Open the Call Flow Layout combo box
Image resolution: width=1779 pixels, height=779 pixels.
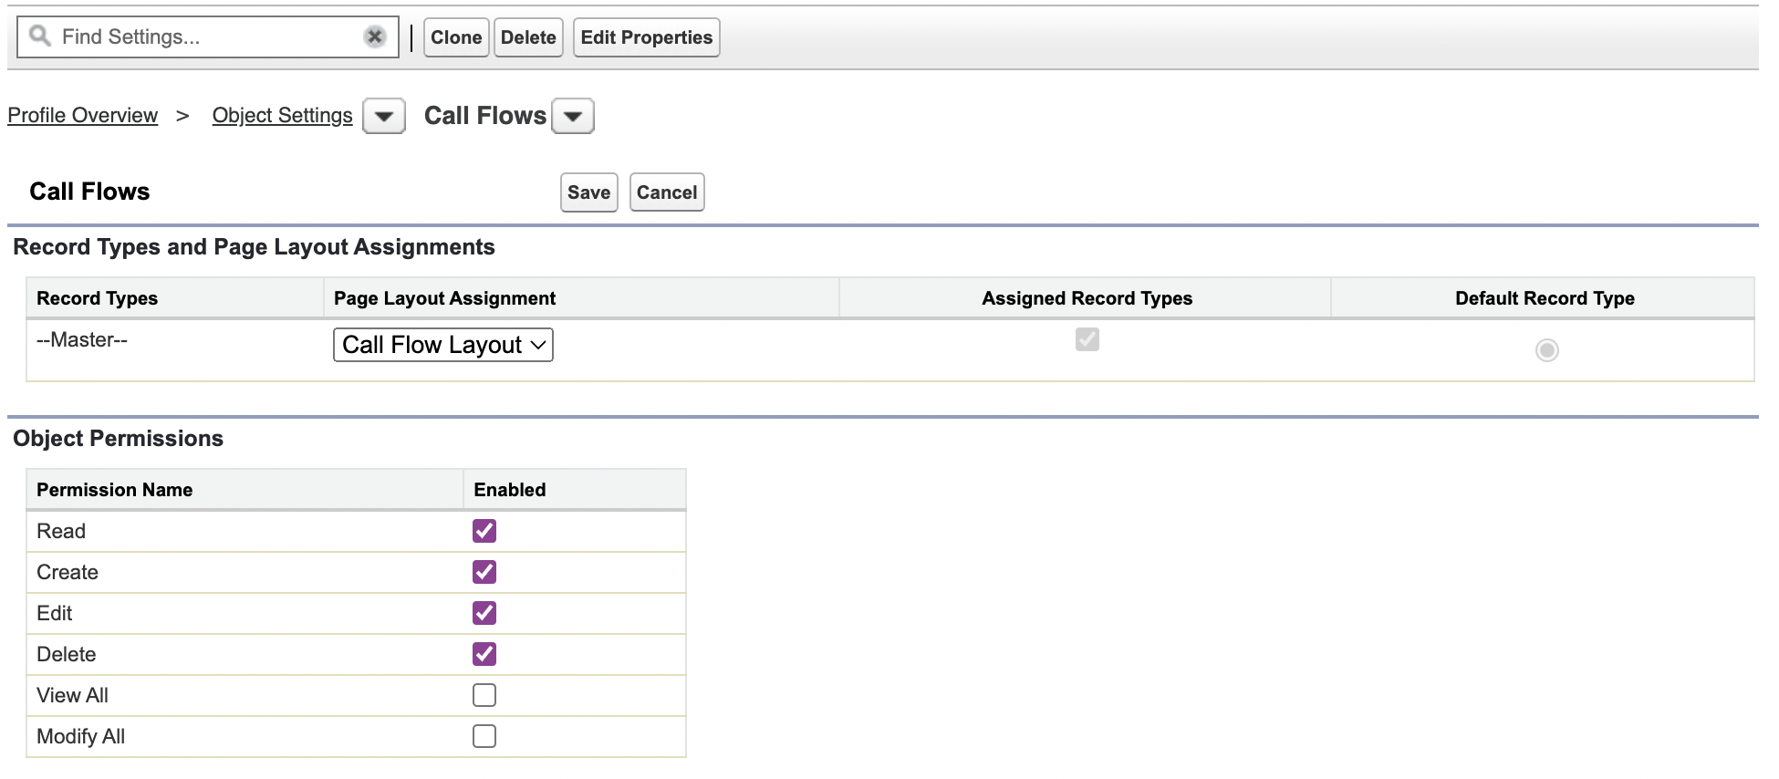point(443,345)
